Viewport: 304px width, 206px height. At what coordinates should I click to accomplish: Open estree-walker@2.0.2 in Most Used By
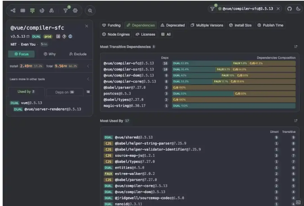click(135, 174)
